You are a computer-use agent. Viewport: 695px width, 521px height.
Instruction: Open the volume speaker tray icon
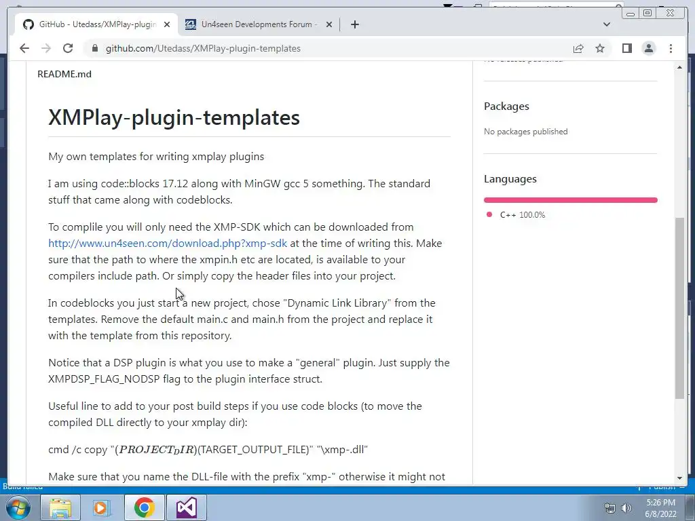(626, 508)
